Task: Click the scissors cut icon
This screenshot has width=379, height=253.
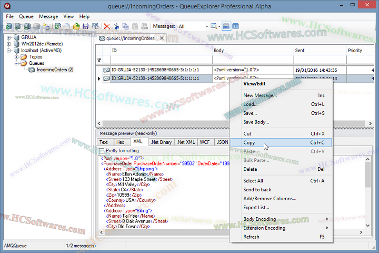Action: [116, 26]
